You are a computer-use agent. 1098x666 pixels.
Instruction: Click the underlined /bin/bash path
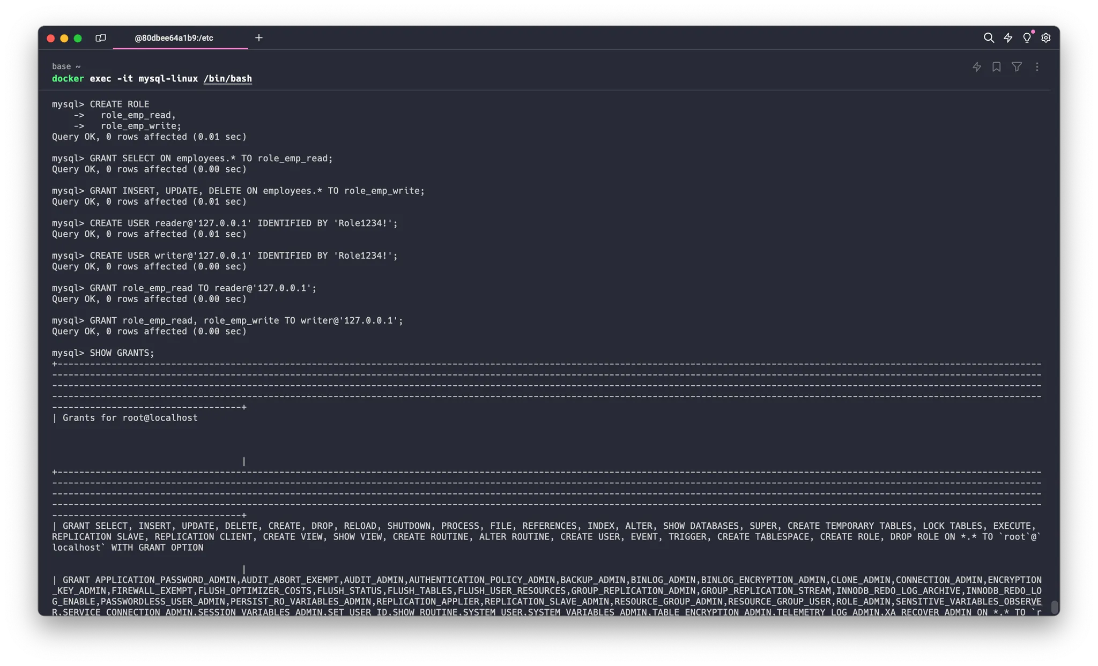pos(227,79)
